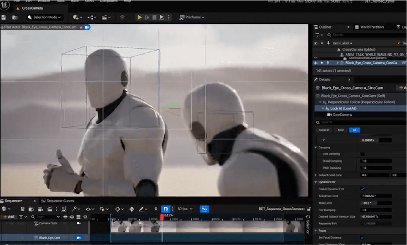Open the Platforms dropdown
Image resolution: width=407 pixels, height=245 pixels.
(x=192, y=17)
